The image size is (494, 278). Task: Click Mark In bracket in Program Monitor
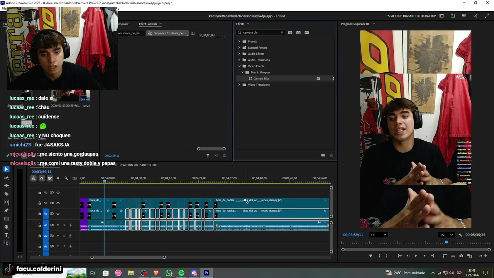pos(379,256)
